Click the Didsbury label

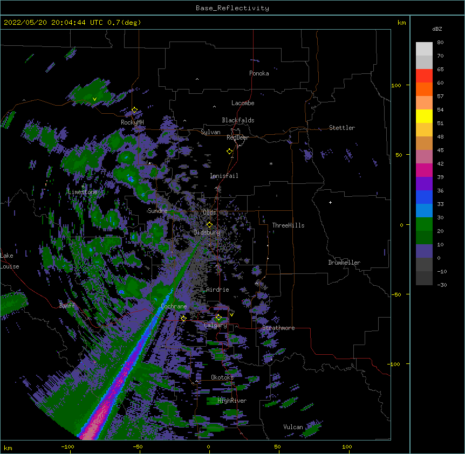(x=207, y=232)
